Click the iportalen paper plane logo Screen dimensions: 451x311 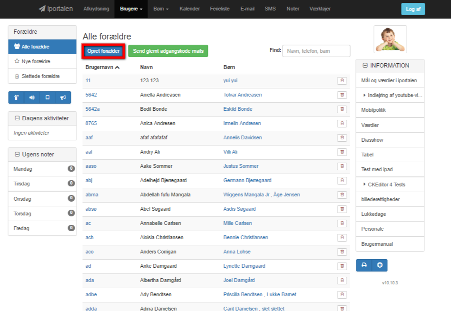56,9
